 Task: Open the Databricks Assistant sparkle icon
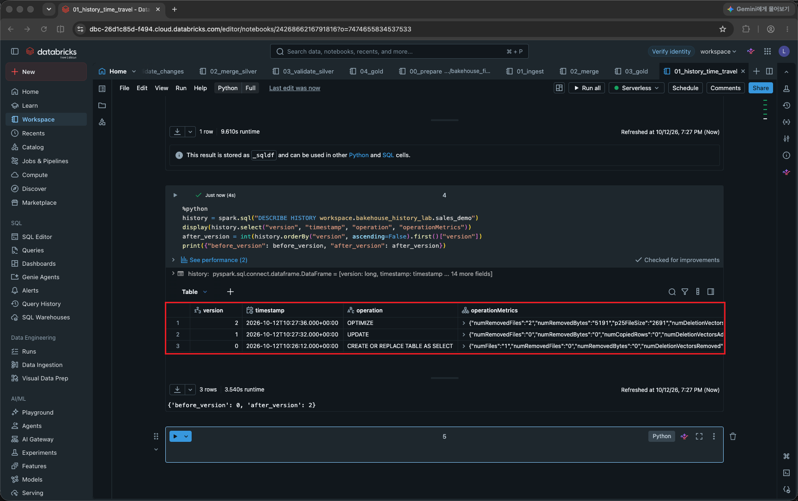(x=751, y=51)
